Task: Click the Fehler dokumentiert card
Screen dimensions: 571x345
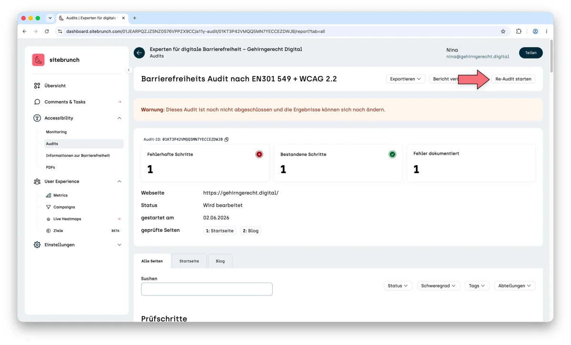Action: [471, 163]
